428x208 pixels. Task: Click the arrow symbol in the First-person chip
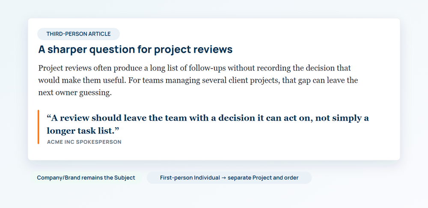pyautogui.click(x=223, y=178)
